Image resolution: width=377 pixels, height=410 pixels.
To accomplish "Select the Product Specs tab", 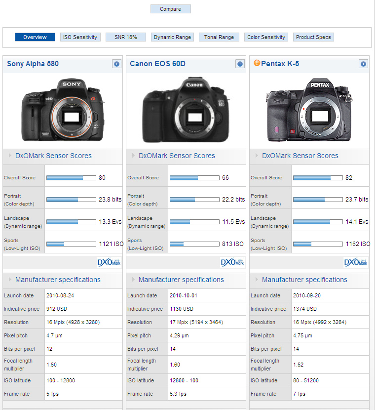I will click(313, 37).
